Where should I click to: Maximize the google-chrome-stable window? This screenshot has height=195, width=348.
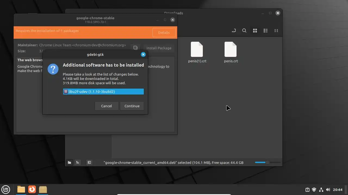[165, 20]
